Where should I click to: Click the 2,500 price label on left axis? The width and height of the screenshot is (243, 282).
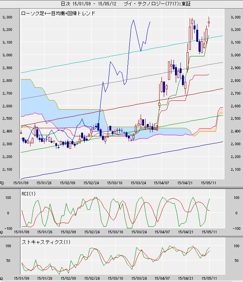[x=7, y=119]
